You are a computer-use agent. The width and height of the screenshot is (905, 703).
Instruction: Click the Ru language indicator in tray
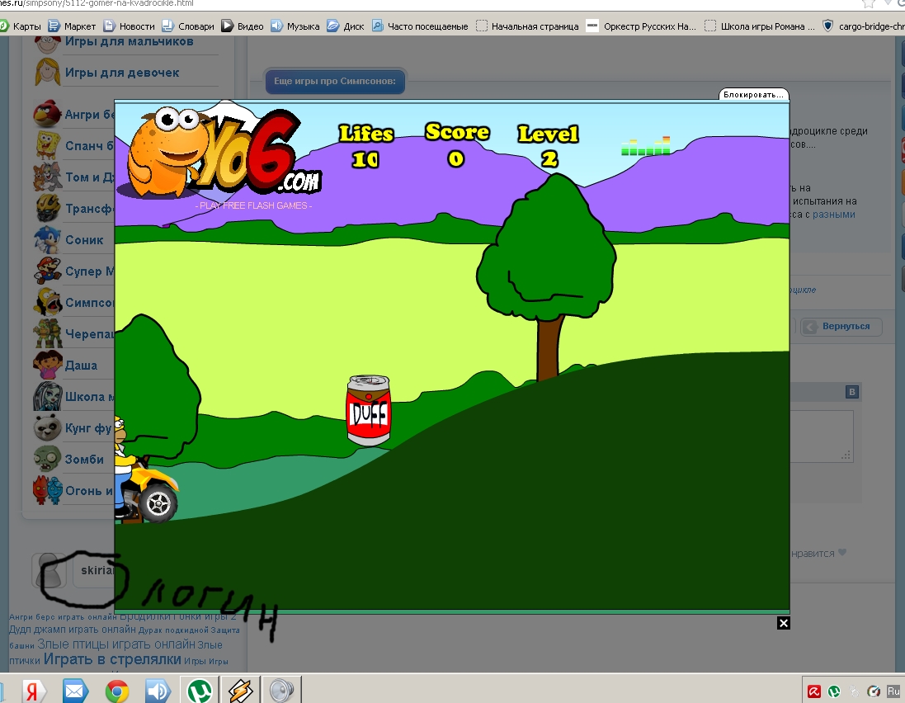pos(893,691)
